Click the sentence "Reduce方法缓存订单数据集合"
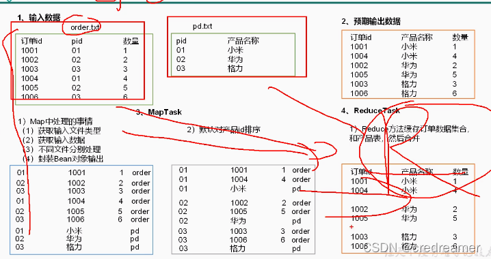 click(414, 129)
